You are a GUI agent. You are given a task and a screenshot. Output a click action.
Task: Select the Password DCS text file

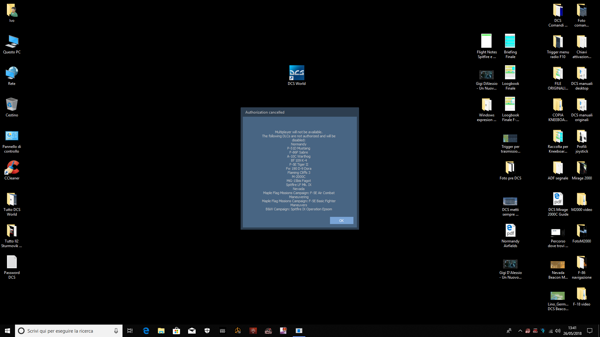pyautogui.click(x=12, y=267)
